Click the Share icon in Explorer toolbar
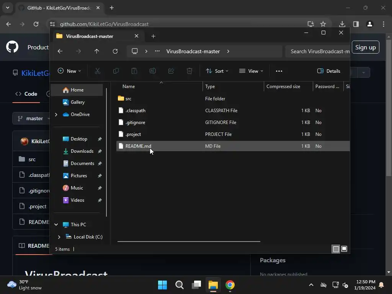 pos(171,71)
